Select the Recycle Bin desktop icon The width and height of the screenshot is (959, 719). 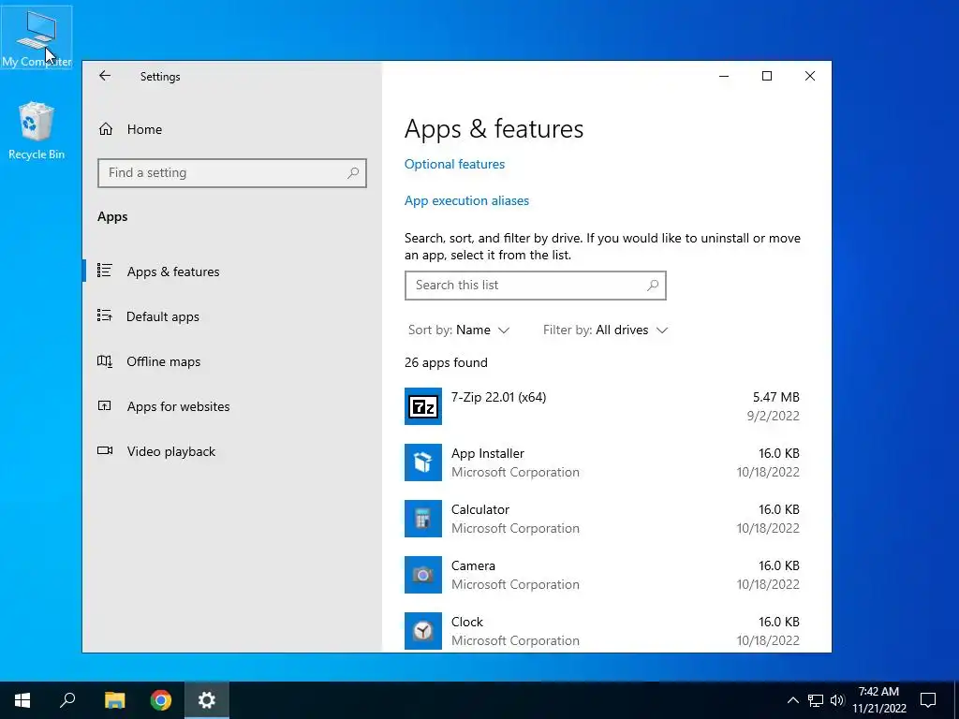tap(37, 131)
